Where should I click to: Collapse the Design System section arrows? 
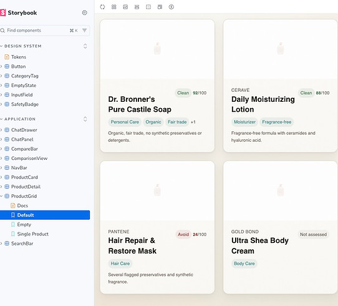pos(85,46)
